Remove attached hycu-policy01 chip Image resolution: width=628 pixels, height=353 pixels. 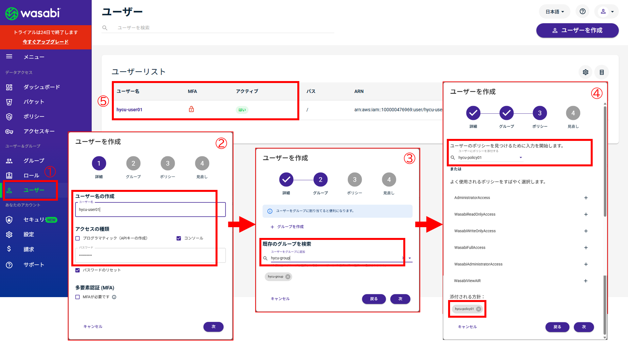pyautogui.click(x=479, y=309)
